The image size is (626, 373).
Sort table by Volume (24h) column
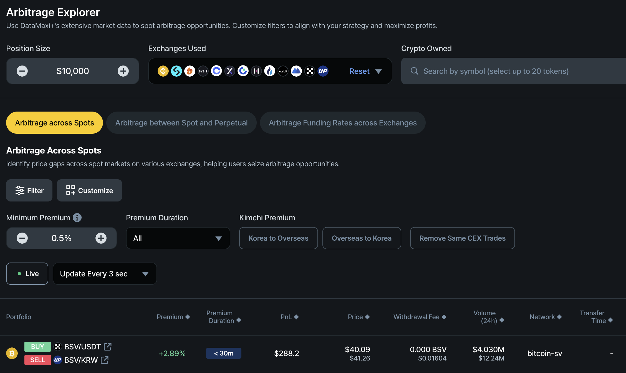tap(489, 317)
